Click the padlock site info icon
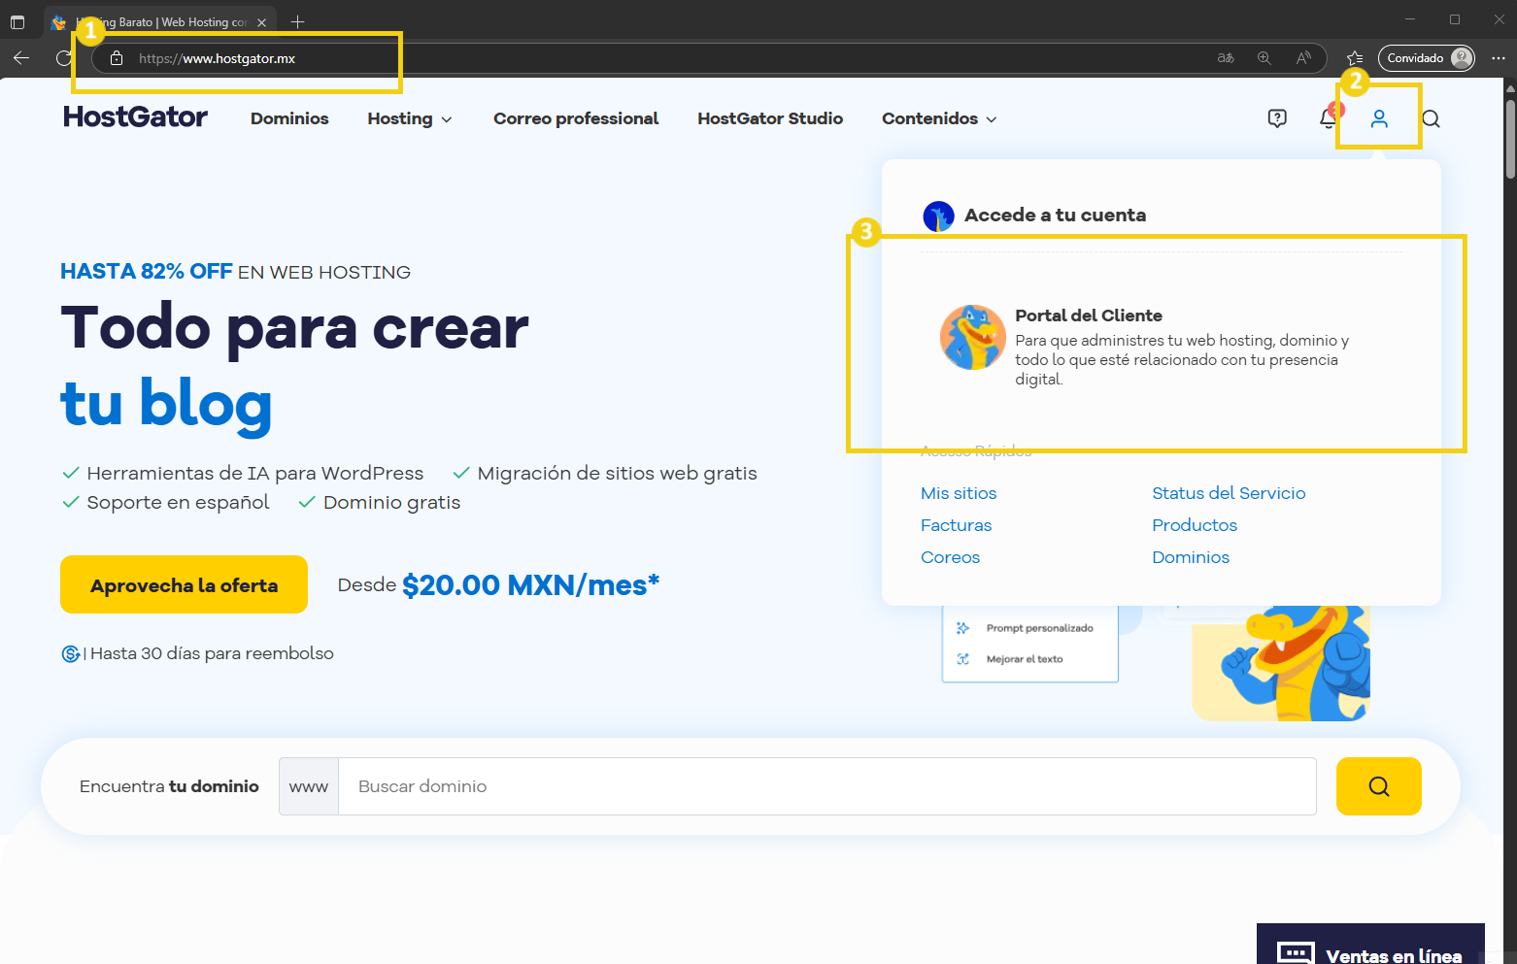 point(117,58)
